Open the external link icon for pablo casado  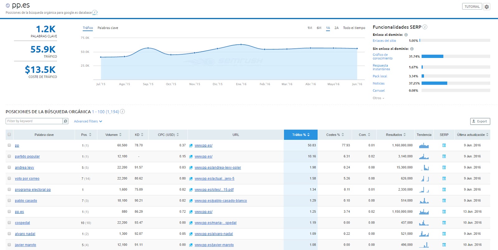191,201
